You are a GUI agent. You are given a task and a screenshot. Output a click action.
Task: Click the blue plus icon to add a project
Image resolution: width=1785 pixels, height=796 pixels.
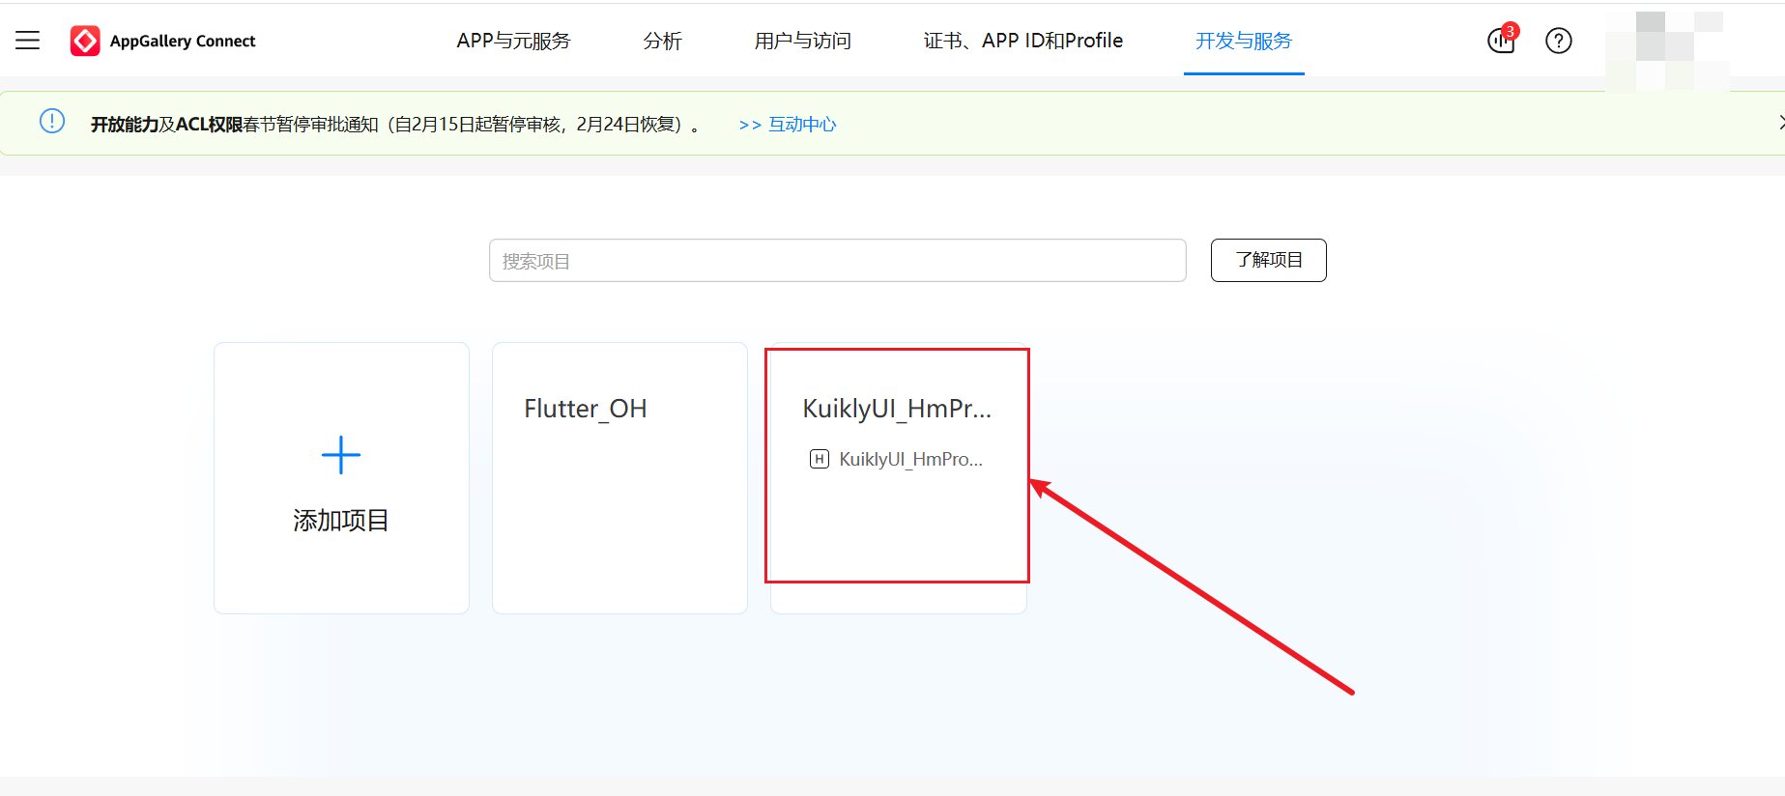click(x=341, y=455)
